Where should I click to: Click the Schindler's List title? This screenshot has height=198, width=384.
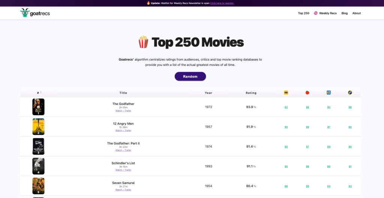[x=123, y=163]
